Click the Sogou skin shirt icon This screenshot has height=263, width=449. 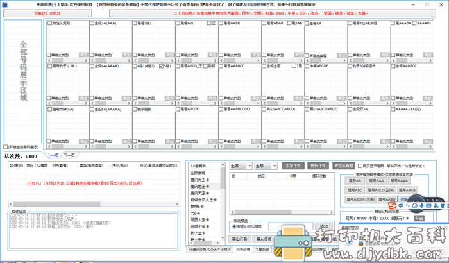tap(443, 206)
